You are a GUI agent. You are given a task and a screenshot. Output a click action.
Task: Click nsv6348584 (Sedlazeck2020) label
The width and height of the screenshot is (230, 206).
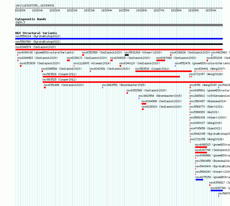(62, 69)
